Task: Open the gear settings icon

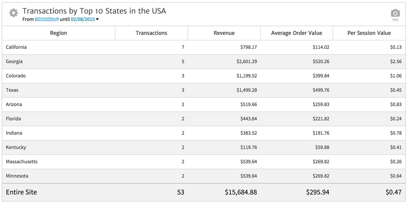Action: 14,13
